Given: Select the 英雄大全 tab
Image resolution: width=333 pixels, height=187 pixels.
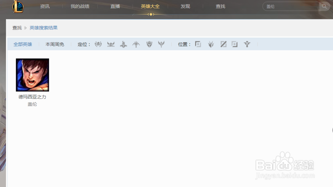Looking at the screenshot, I should click(150, 6).
